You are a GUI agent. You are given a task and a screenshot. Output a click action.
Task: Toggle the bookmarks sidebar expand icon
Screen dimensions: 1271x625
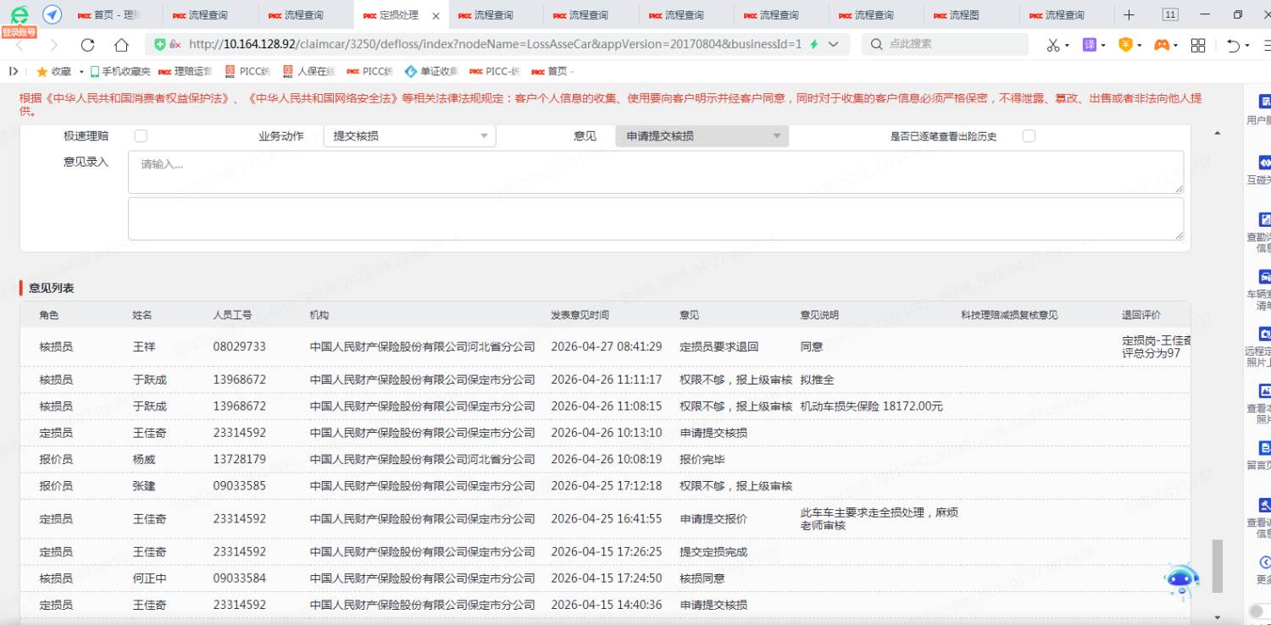coord(14,71)
